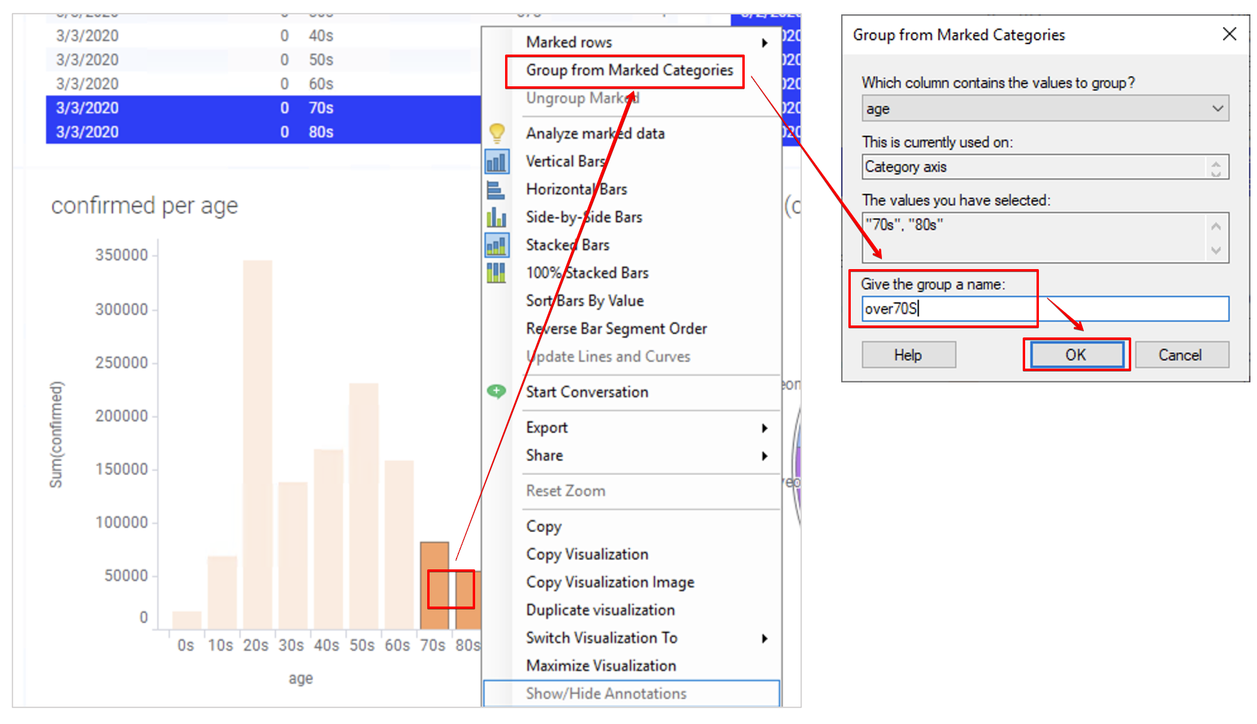Click the marked 70s bar
1257x724 pixels.
pyautogui.click(x=434, y=586)
